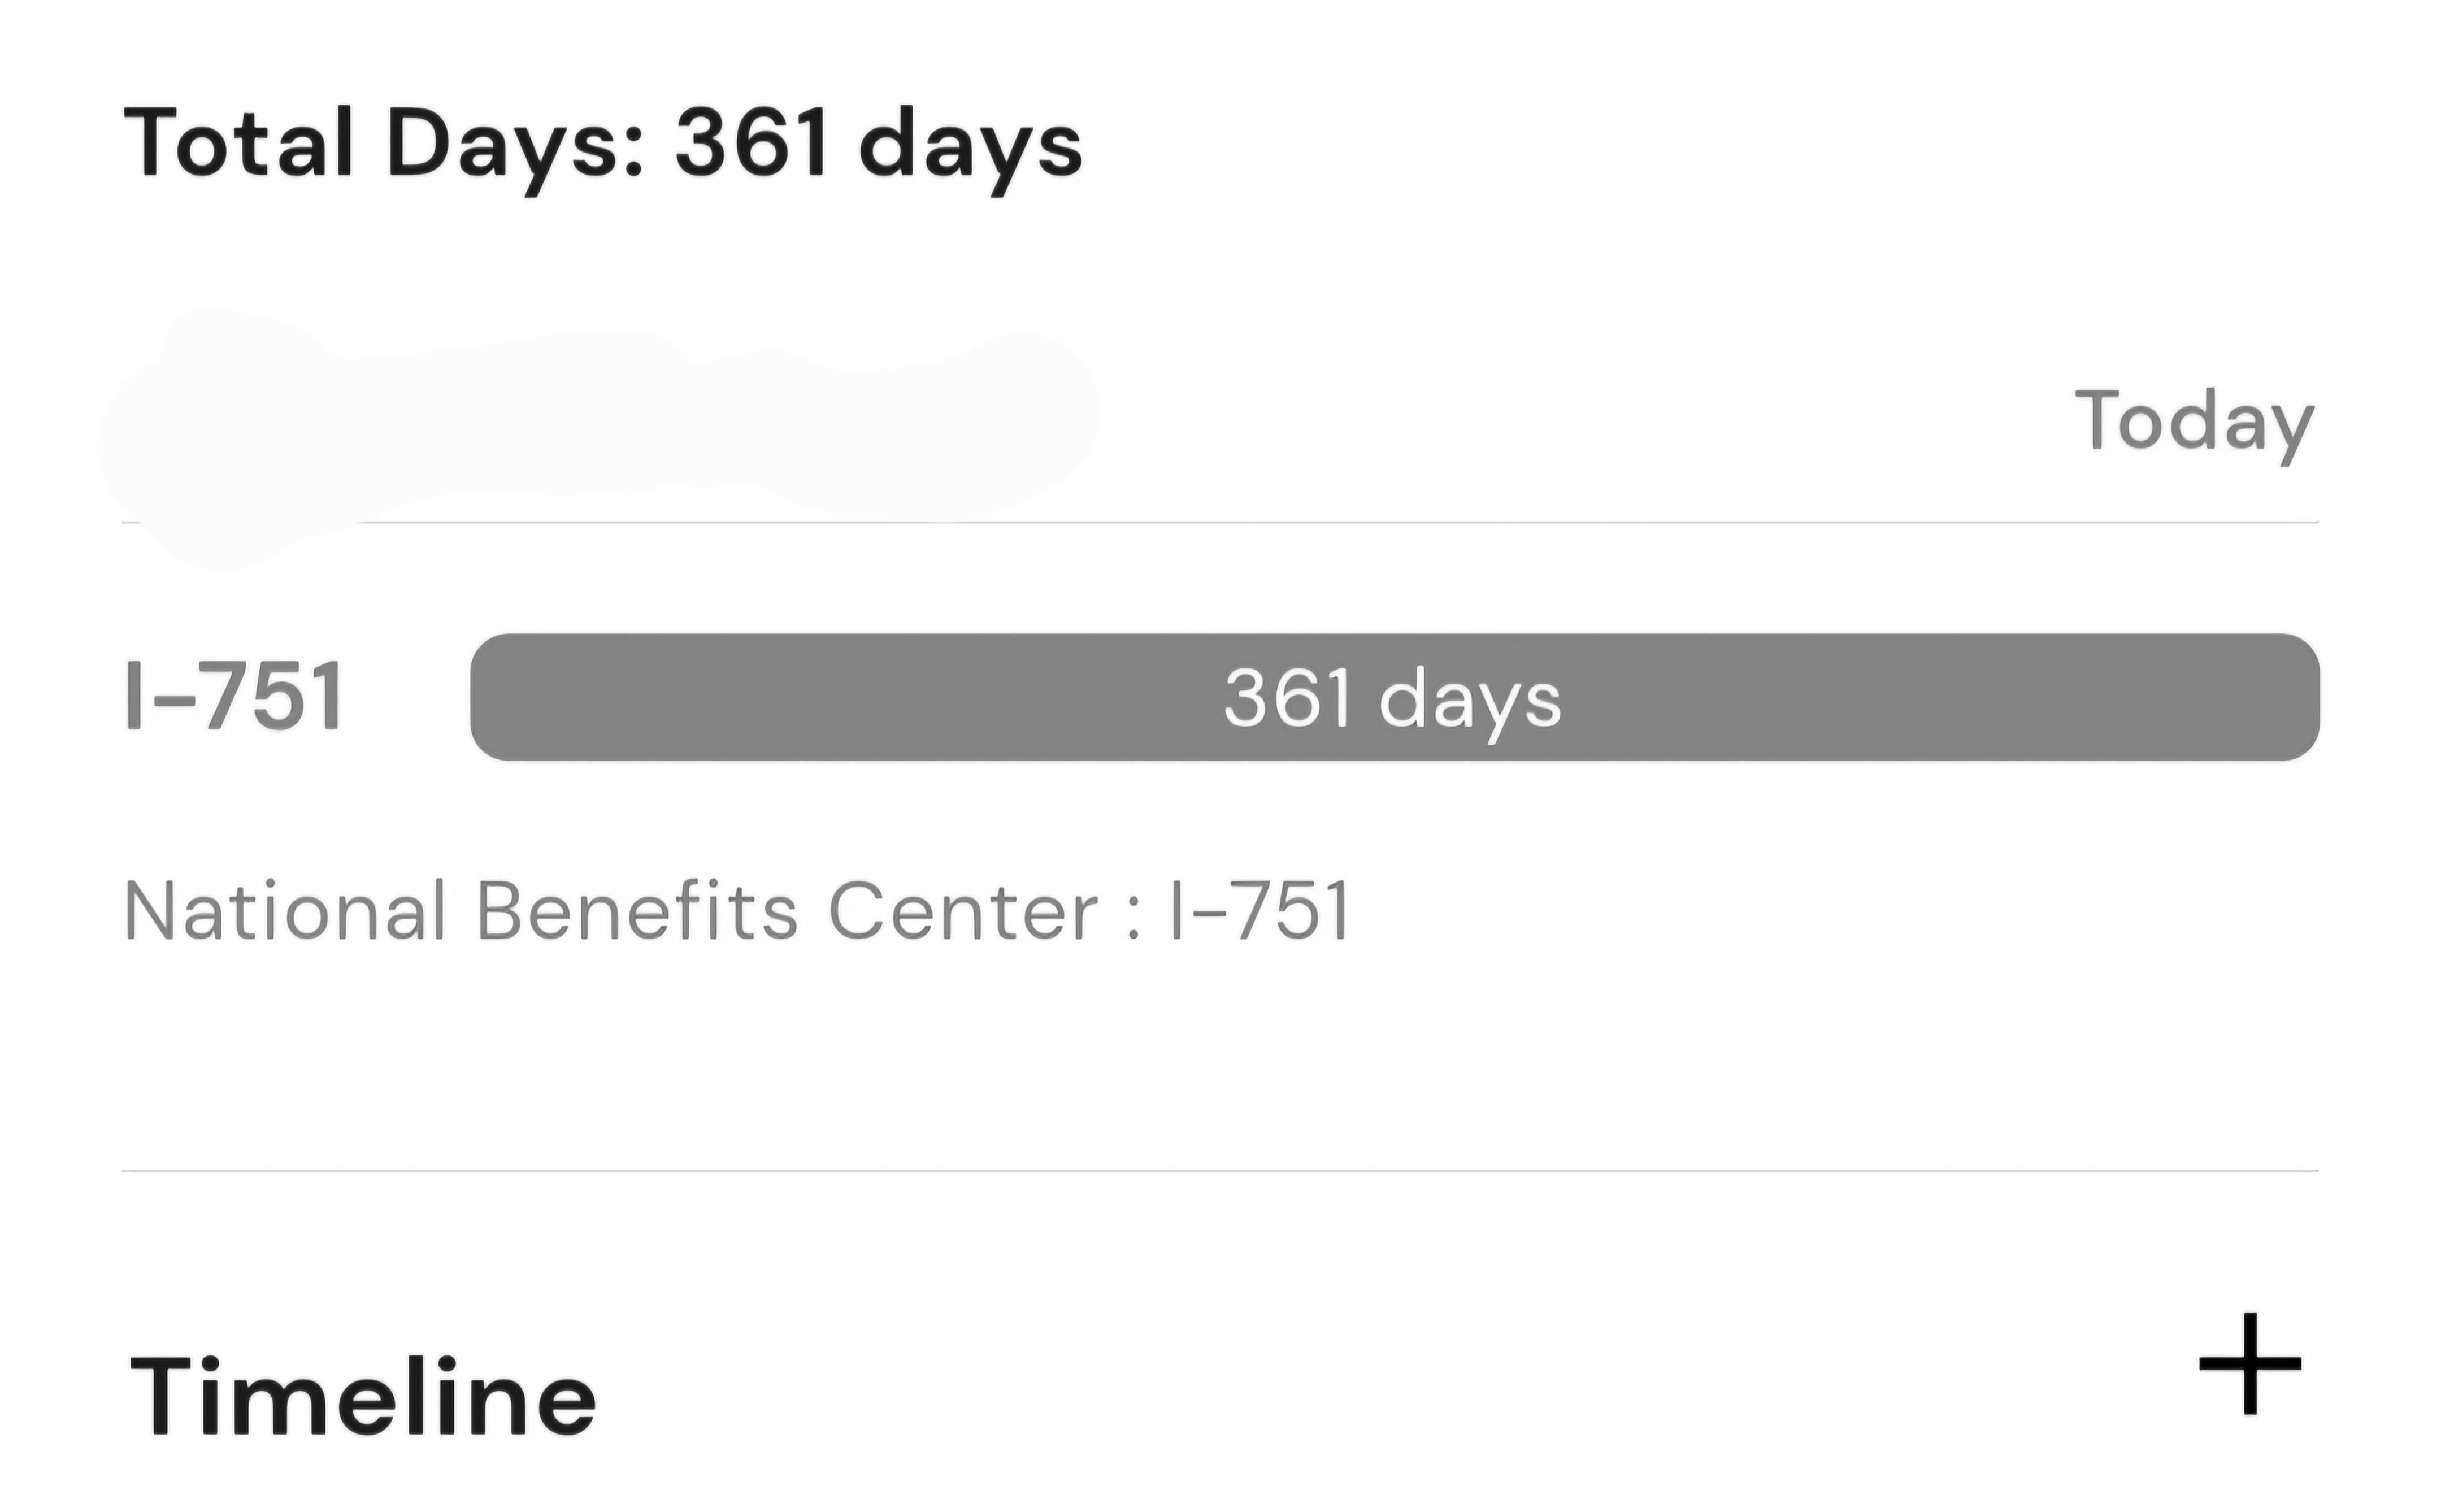This screenshot has width=2441, height=1512.
Task: Select the gray 361 days progress bar
Action: point(1394,697)
